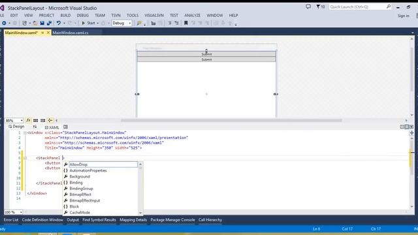The height and width of the screenshot is (235, 418).
Task: Click the bookmark toolbar icon
Action: click(185, 23)
